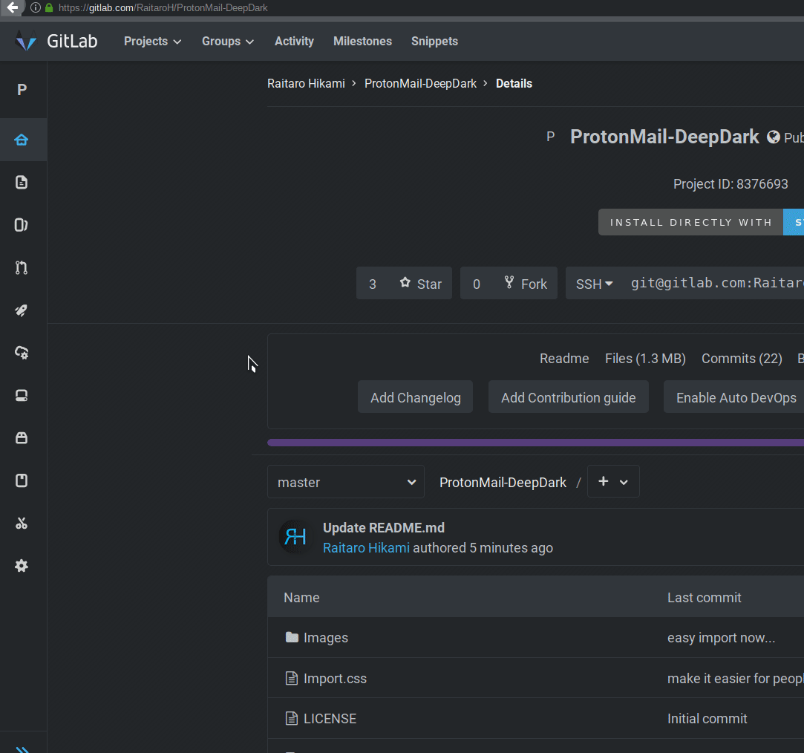This screenshot has width=804, height=753.
Task: Click the SSH clone URL field
Action: tap(714, 283)
